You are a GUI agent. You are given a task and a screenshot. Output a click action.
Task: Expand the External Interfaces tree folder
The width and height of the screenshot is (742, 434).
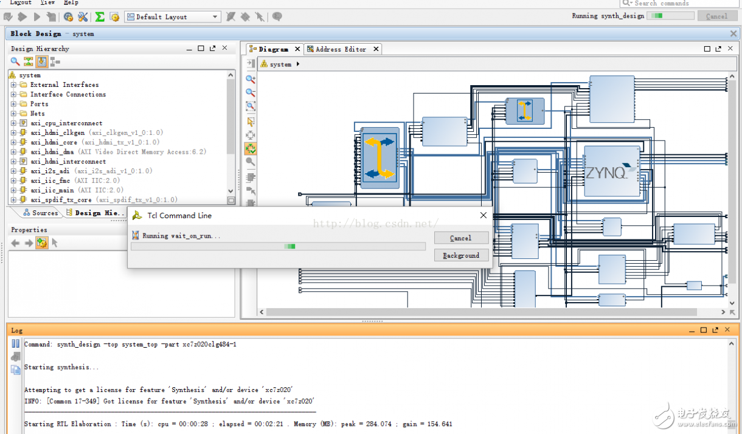tap(13, 85)
